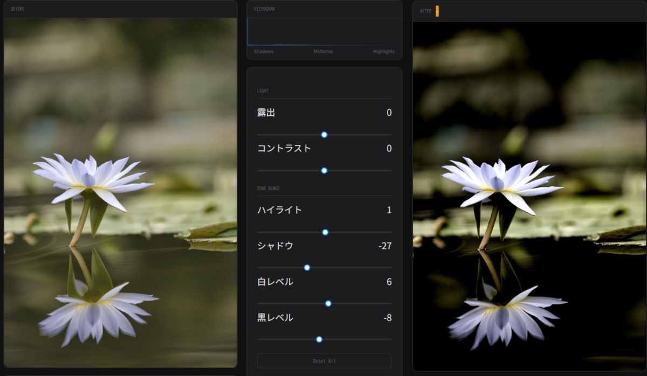Click the far right end of 露出 slider track

tap(390, 135)
